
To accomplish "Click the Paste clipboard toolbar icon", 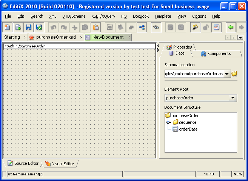I will (x=96, y=27).
